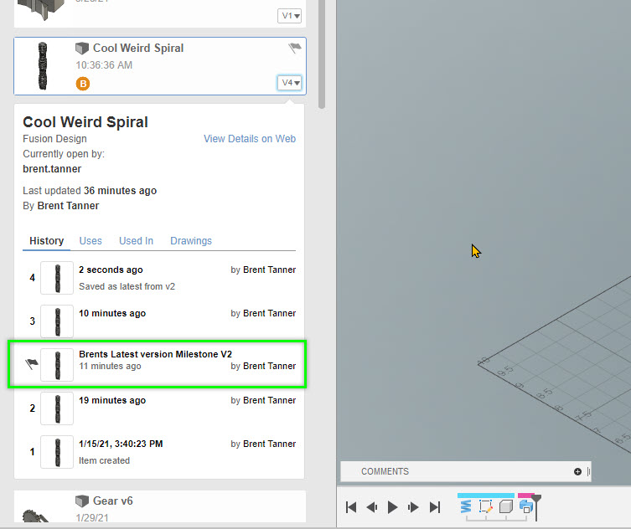631x529 pixels.
Task: Select version 1 thumbnail, Item created
Action: click(57, 452)
